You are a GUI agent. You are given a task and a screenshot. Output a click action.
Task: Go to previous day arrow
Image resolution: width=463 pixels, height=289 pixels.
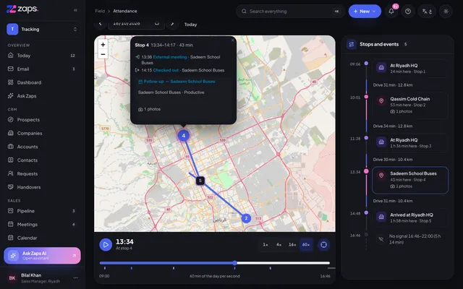pos(100,24)
